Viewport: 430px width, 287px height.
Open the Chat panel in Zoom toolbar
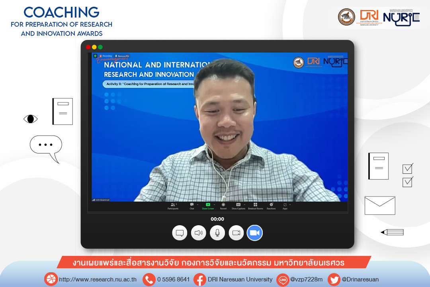(192, 206)
